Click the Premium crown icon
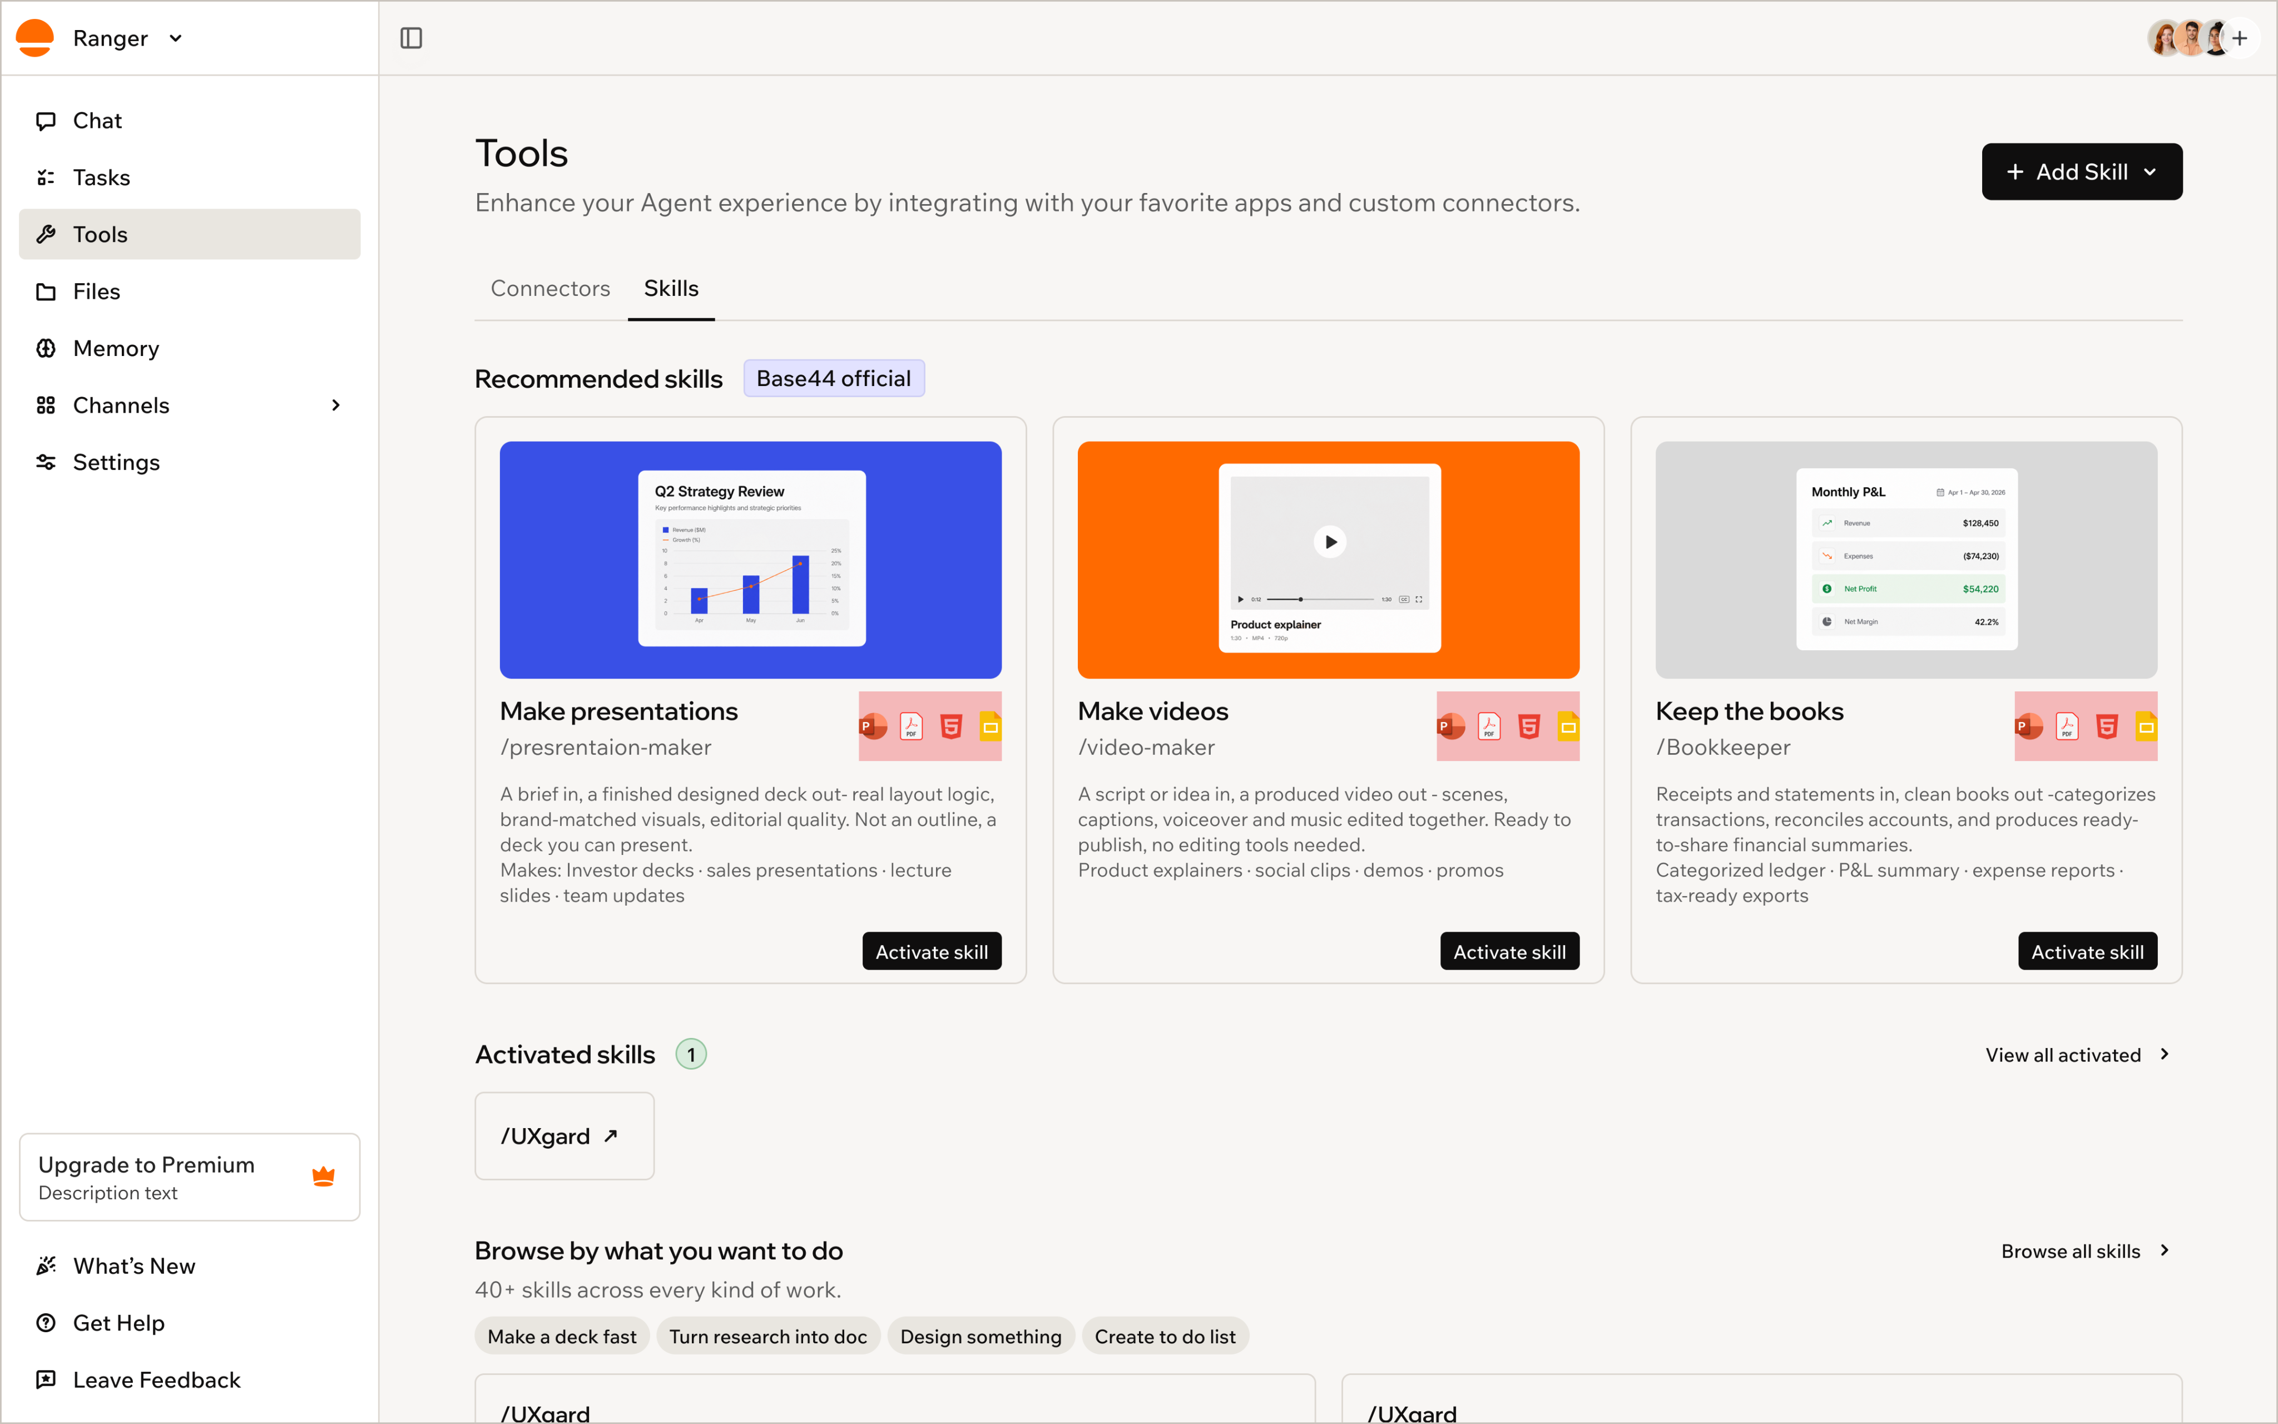The height and width of the screenshot is (1424, 2278). coord(323,1176)
